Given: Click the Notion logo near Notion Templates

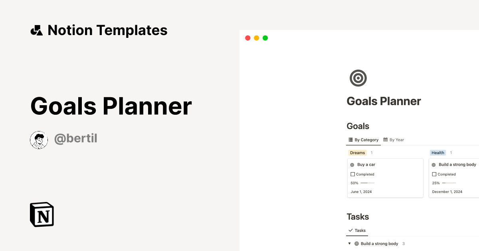Looking at the screenshot, I should coord(36,30).
